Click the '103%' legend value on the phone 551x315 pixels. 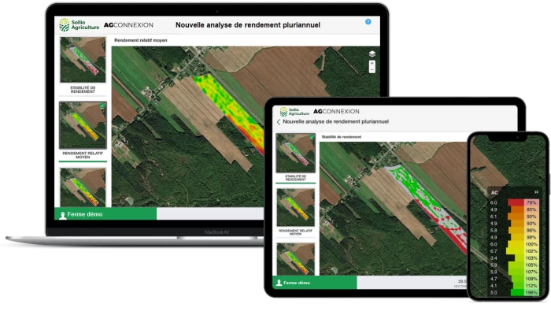[531, 258]
